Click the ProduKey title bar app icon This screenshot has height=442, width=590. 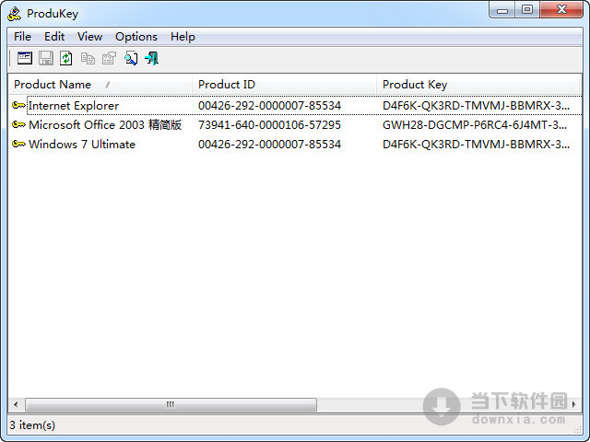pos(15,14)
